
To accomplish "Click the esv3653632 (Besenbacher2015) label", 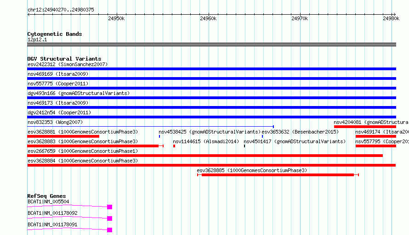I will pos(300,132).
